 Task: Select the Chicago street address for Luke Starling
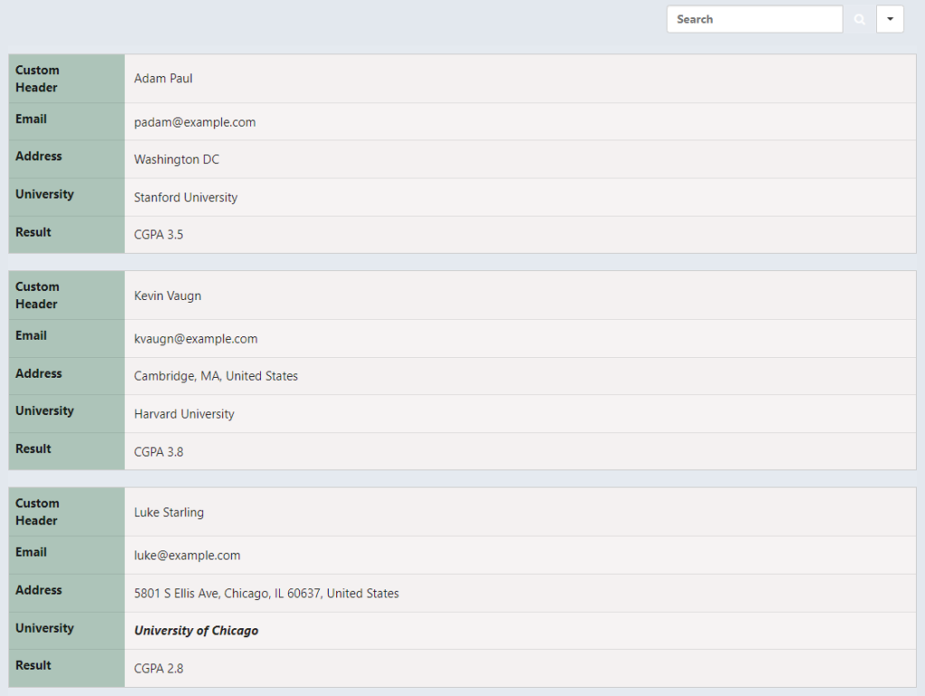[x=266, y=593]
